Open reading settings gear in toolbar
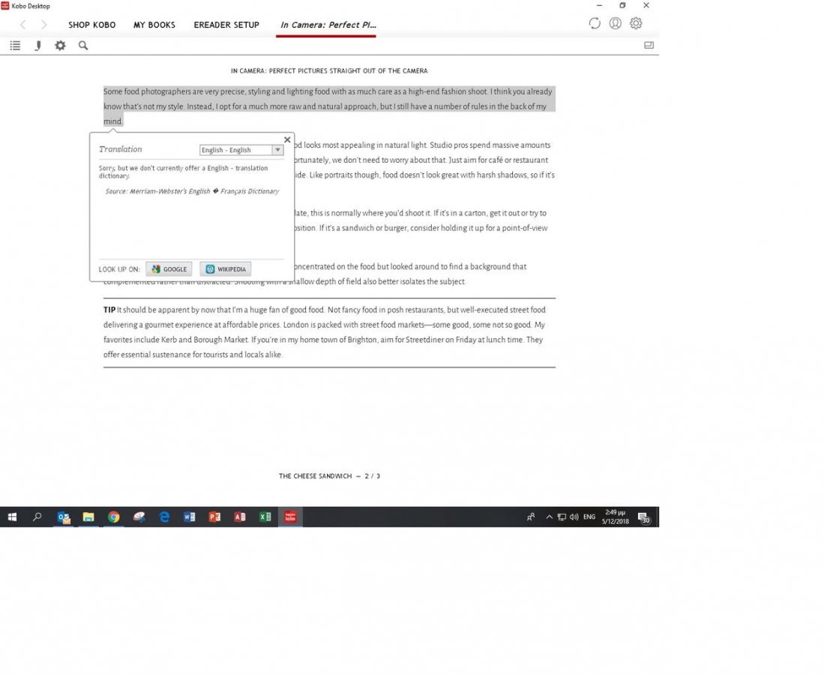Screen dimensions: 824x675 (60, 46)
